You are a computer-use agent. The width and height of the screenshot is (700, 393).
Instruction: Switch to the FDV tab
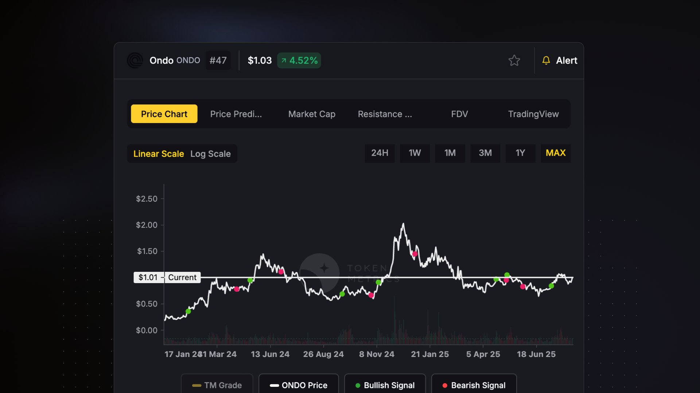[459, 114]
